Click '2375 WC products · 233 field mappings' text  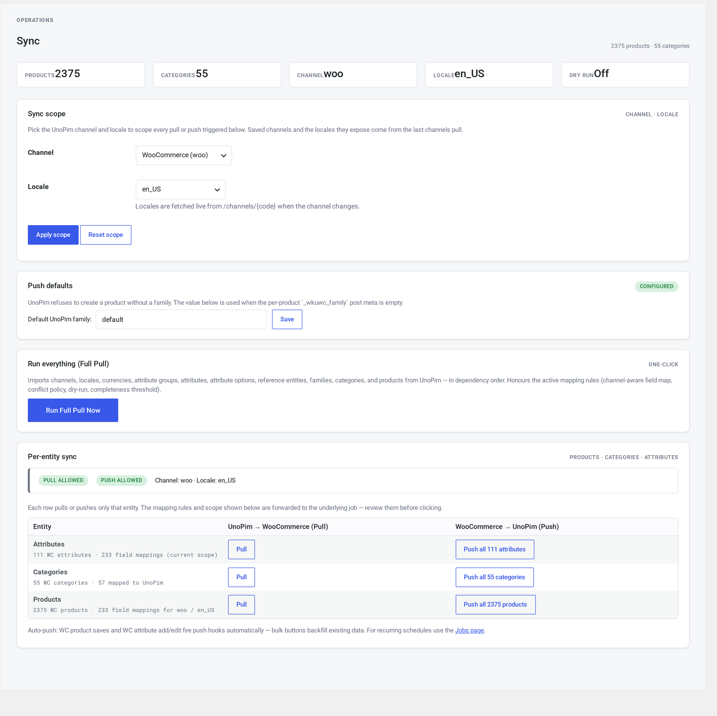pos(124,610)
